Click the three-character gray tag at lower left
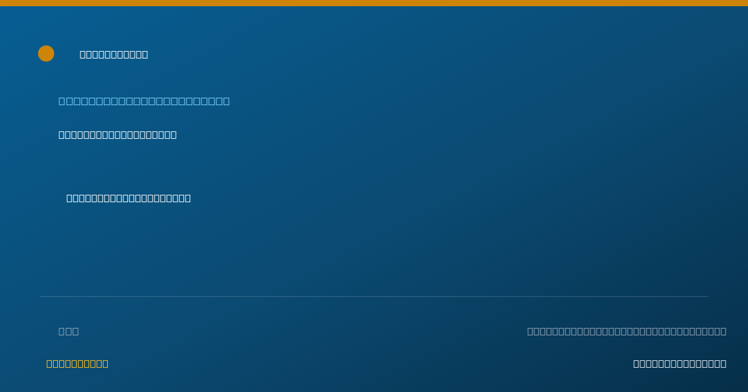The image size is (748, 392). point(69,331)
